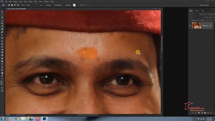Open the Filter menu
Screen dimensions: 215x121
36,1
